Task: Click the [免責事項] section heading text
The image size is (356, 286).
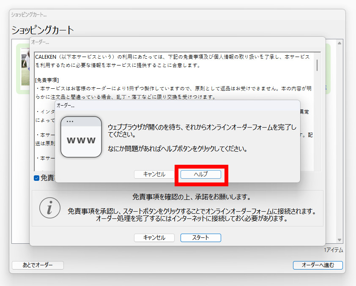Action: click(x=47, y=80)
